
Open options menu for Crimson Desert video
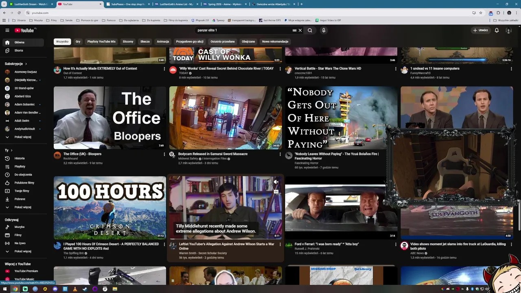[164, 245]
